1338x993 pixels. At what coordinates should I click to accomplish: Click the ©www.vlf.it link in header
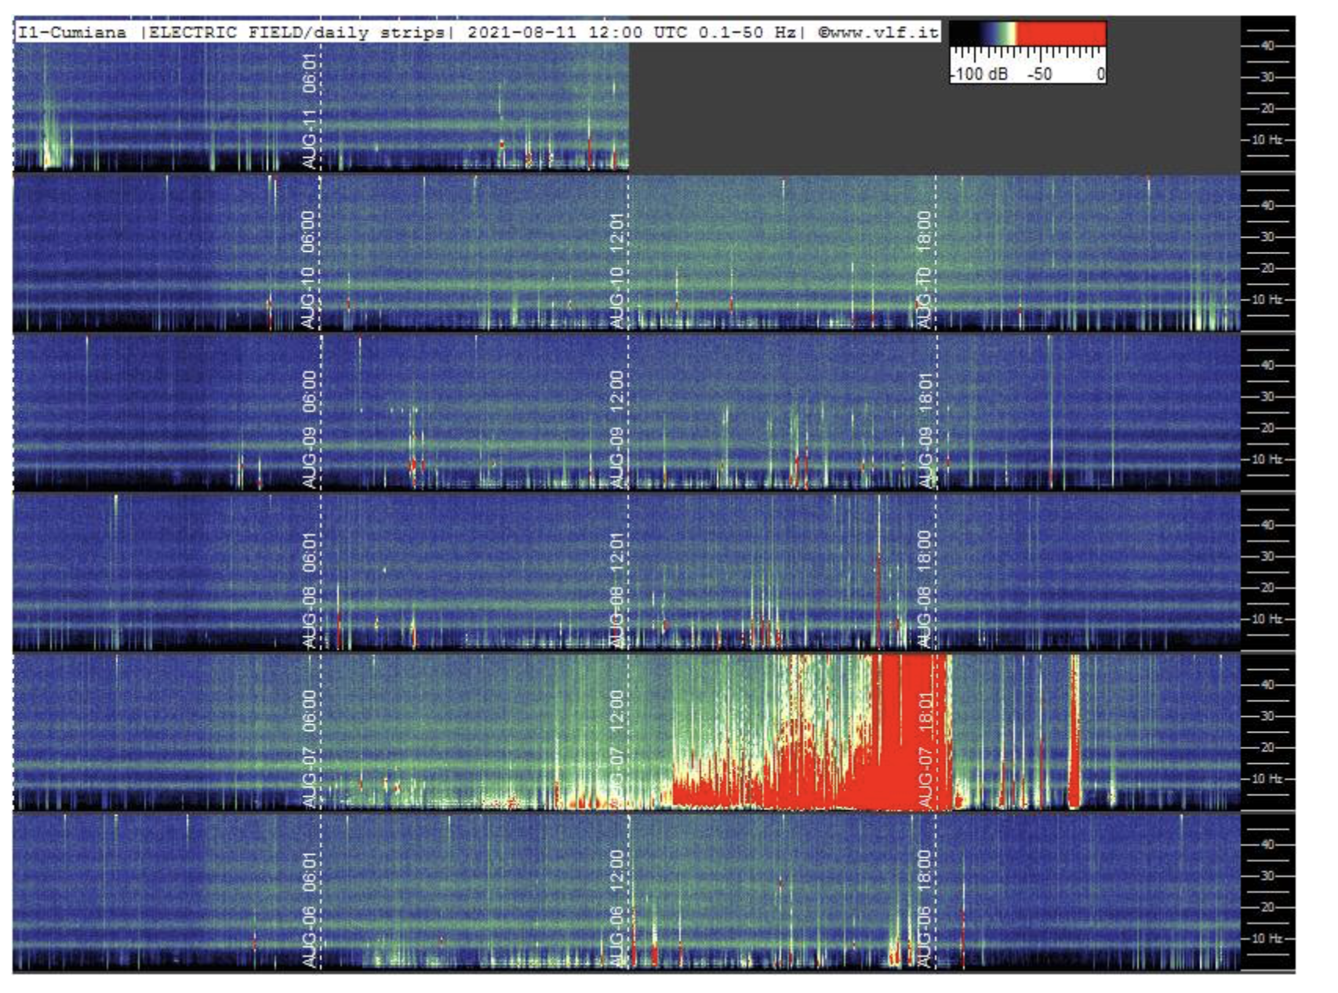878,32
